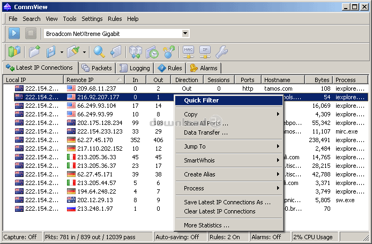Click the wrench settings toolbar icon
Screen dimensions: 372x244
tap(221, 51)
